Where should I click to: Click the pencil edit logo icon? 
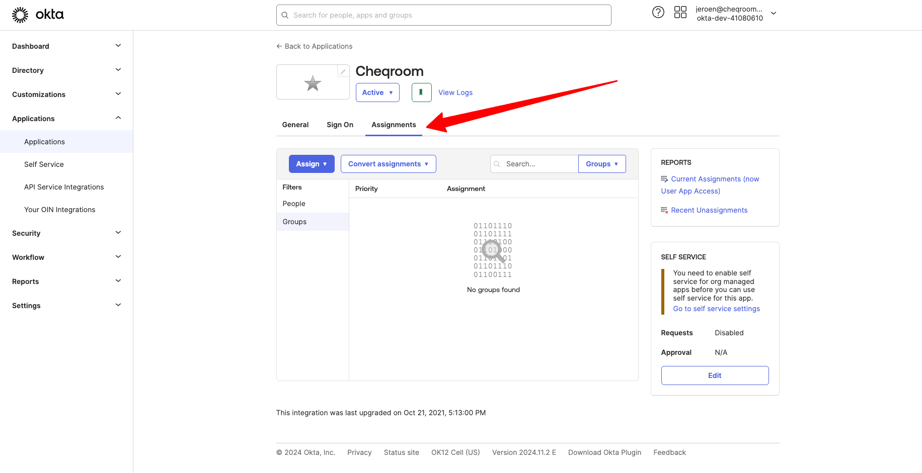pos(343,71)
